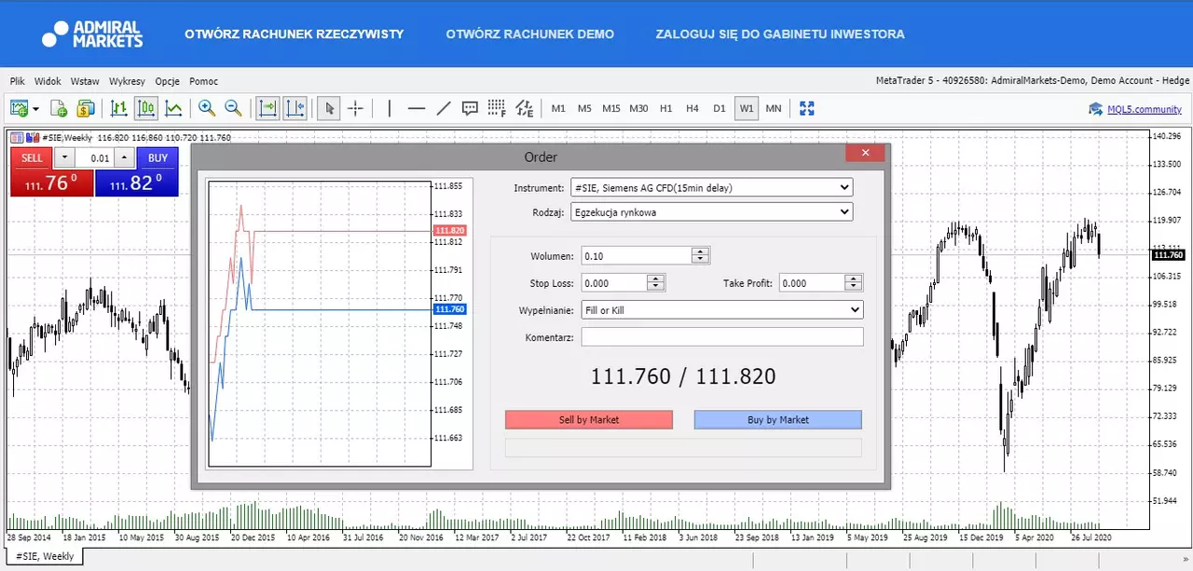Viewport: 1193px width, 571px height.
Task: Click the MQL5 community graduation cap icon
Action: (x=1096, y=109)
